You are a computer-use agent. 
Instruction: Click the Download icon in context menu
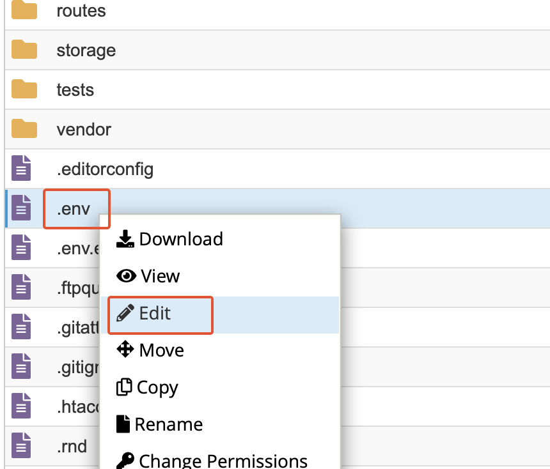click(125, 239)
